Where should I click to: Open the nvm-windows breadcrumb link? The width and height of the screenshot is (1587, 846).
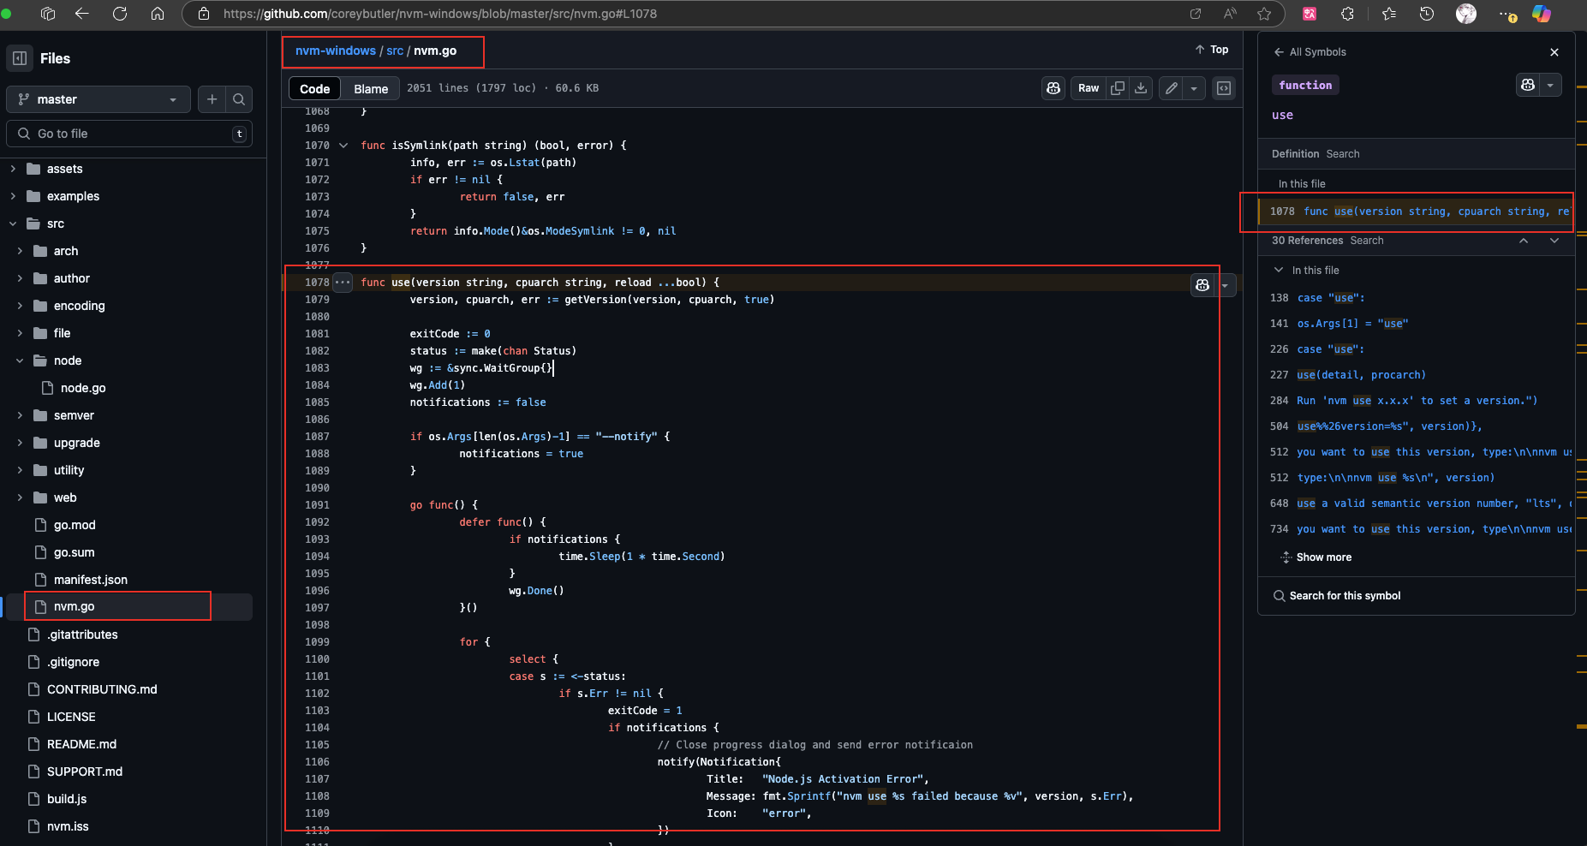click(x=335, y=51)
